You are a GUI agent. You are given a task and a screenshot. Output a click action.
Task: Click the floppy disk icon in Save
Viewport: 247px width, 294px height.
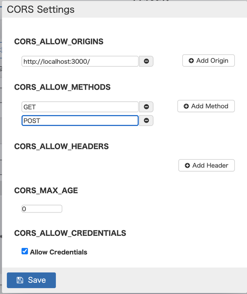pyautogui.click(x=20, y=280)
